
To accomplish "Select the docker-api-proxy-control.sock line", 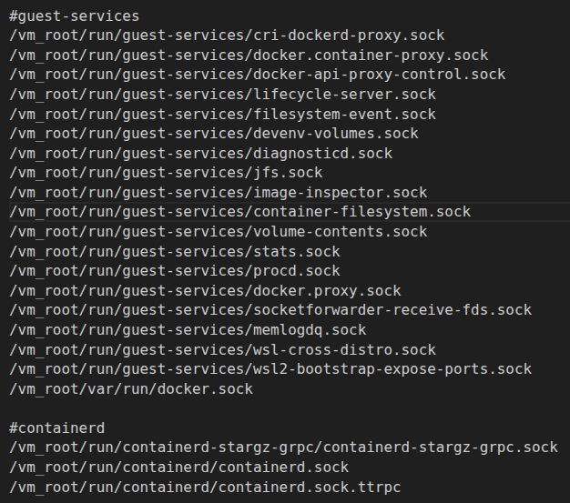I will 257,75.
